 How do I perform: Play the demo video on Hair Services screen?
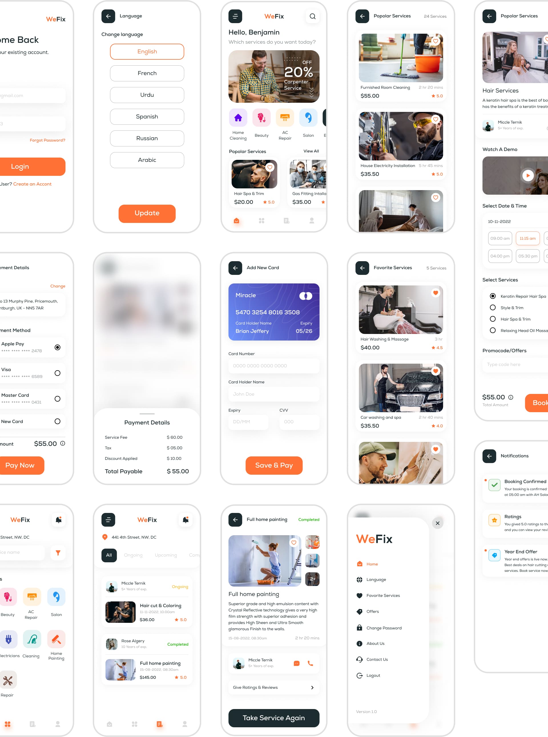point(528,176)
